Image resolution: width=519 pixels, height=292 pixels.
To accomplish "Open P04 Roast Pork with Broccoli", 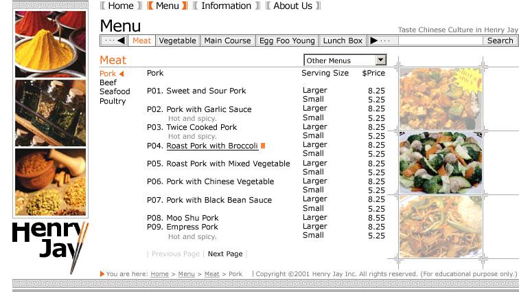I will click(x=203, y=146).
